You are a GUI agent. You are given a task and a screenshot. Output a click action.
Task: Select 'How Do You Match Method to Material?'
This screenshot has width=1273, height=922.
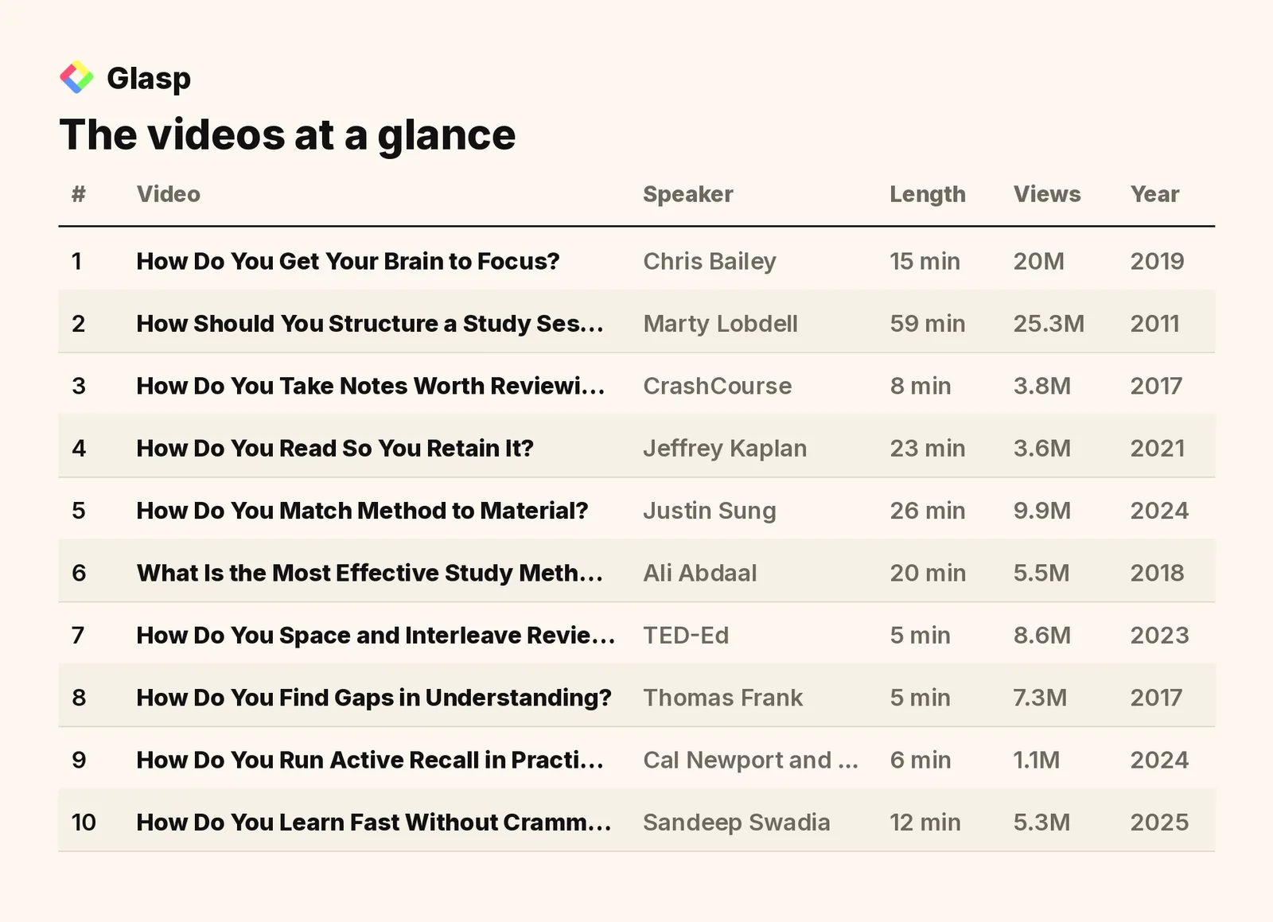coord(362,511)
